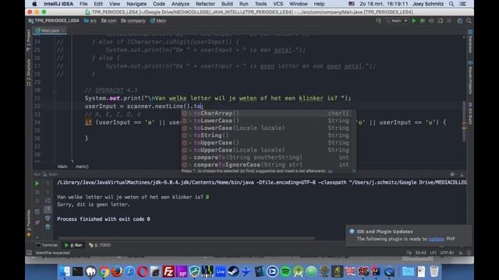Click the Search Everywhere magnifier in IDE toolbar

pos(469,21)
